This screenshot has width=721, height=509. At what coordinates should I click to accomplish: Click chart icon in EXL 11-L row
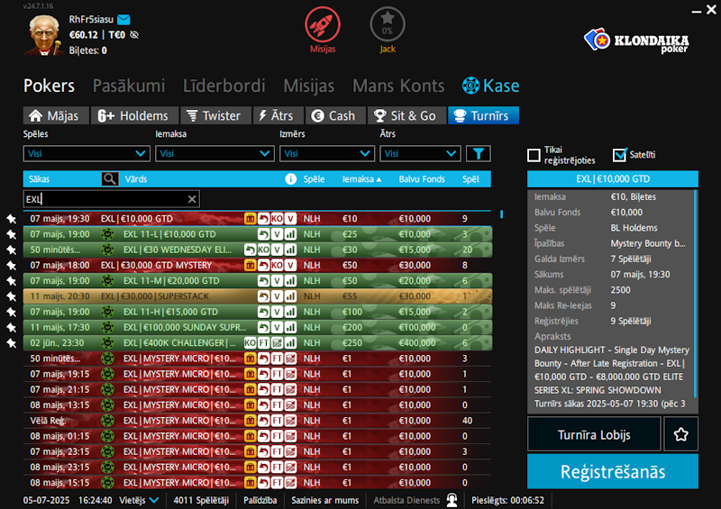pyautogui.click(x=290, y=234)
